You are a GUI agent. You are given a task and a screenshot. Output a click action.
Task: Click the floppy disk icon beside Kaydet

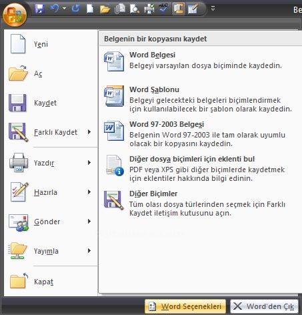17,103
